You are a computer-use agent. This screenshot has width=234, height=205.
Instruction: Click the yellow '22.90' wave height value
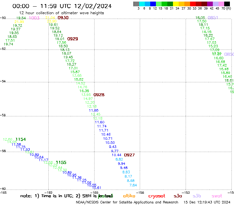point(52,21)
